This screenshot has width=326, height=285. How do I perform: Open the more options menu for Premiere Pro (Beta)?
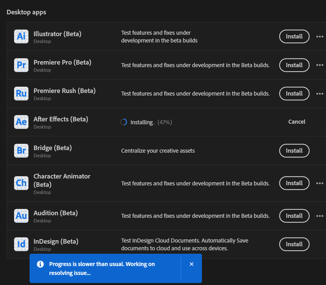click(320, 65)
